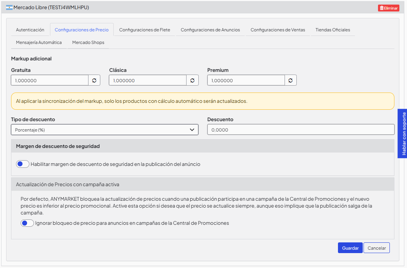Viewport: 407px width, 268px height.
Task: Sync the Clásica markup refresh icon
Action: click(192, 80)
